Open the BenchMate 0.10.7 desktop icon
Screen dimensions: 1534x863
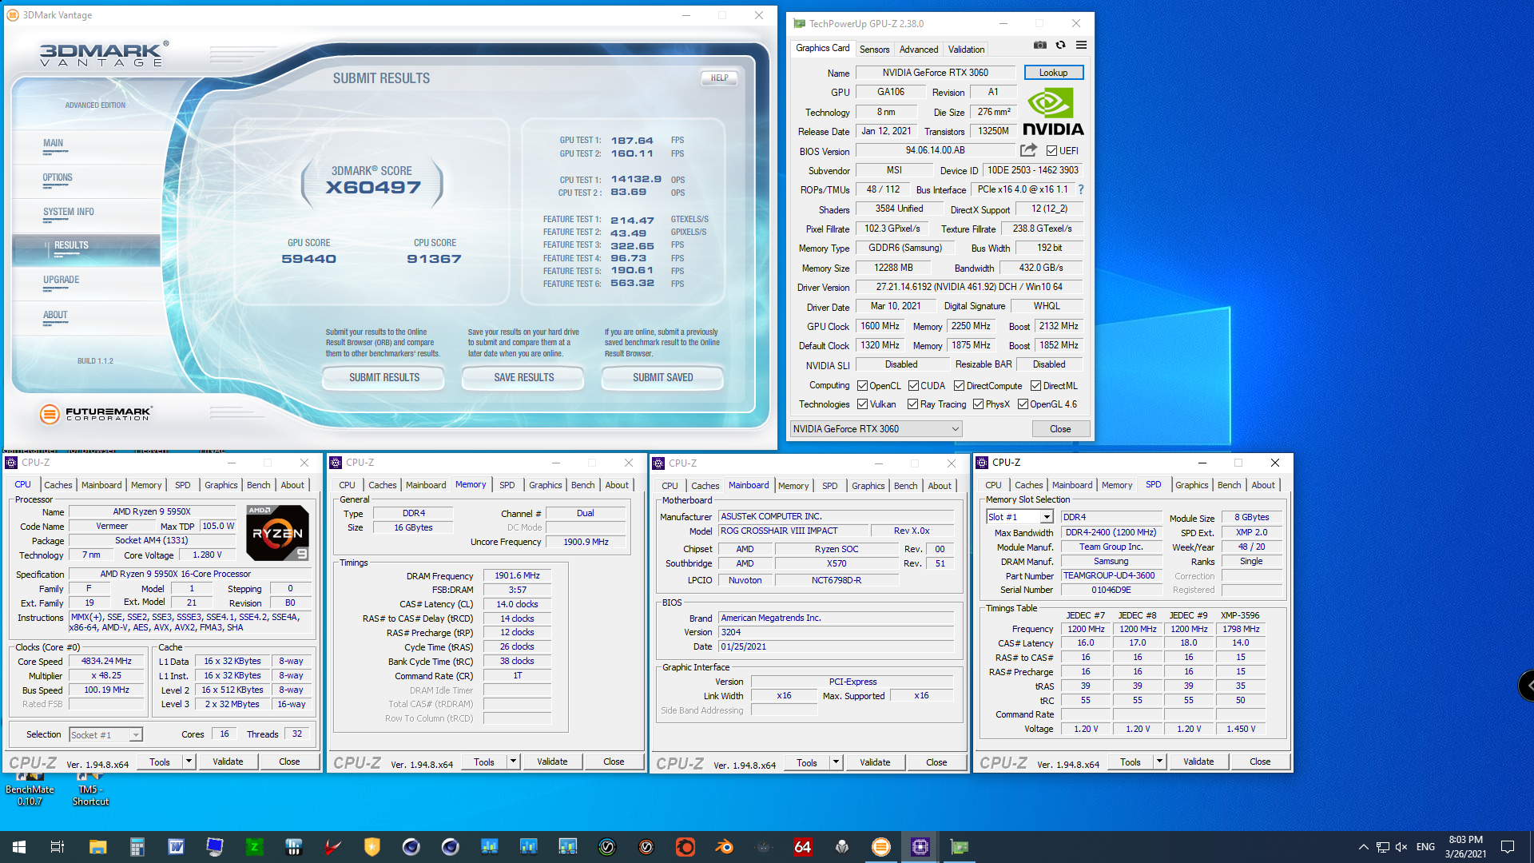point(30,789)
